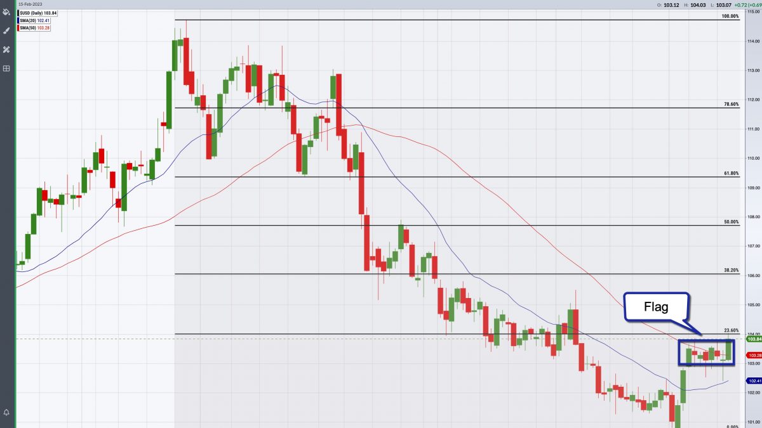Click the 111.00 price axis label
762x428 pixels.
pos(754,129)
